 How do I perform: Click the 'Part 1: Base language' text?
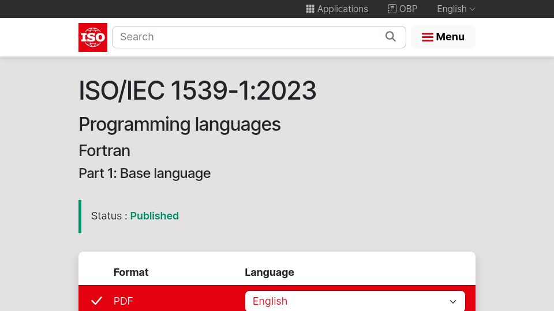pos(144,173)
